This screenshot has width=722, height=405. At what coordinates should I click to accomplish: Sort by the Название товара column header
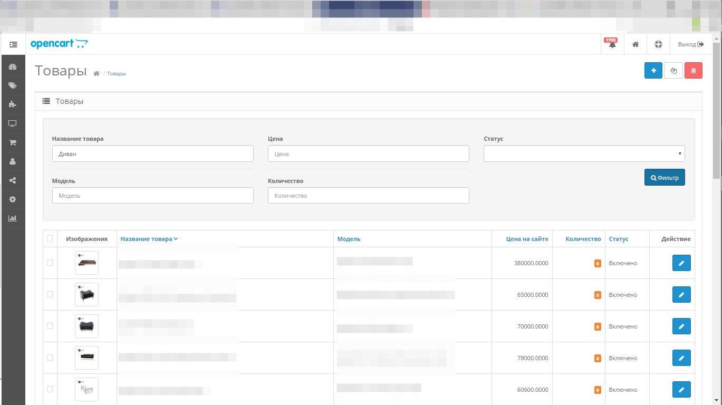(149, 239)
